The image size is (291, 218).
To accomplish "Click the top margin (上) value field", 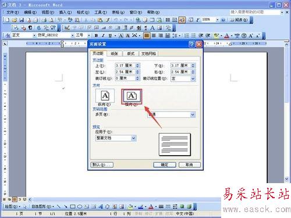I will point(125,66).
